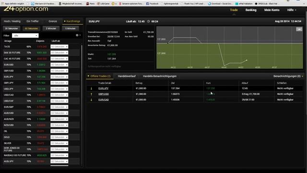Open the Handelsverlauf tab
This screenshot has height=173, width=307.
tap(127, 76)
